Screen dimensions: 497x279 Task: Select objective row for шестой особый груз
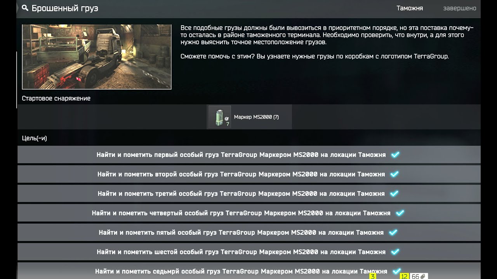tap(249, 252)
